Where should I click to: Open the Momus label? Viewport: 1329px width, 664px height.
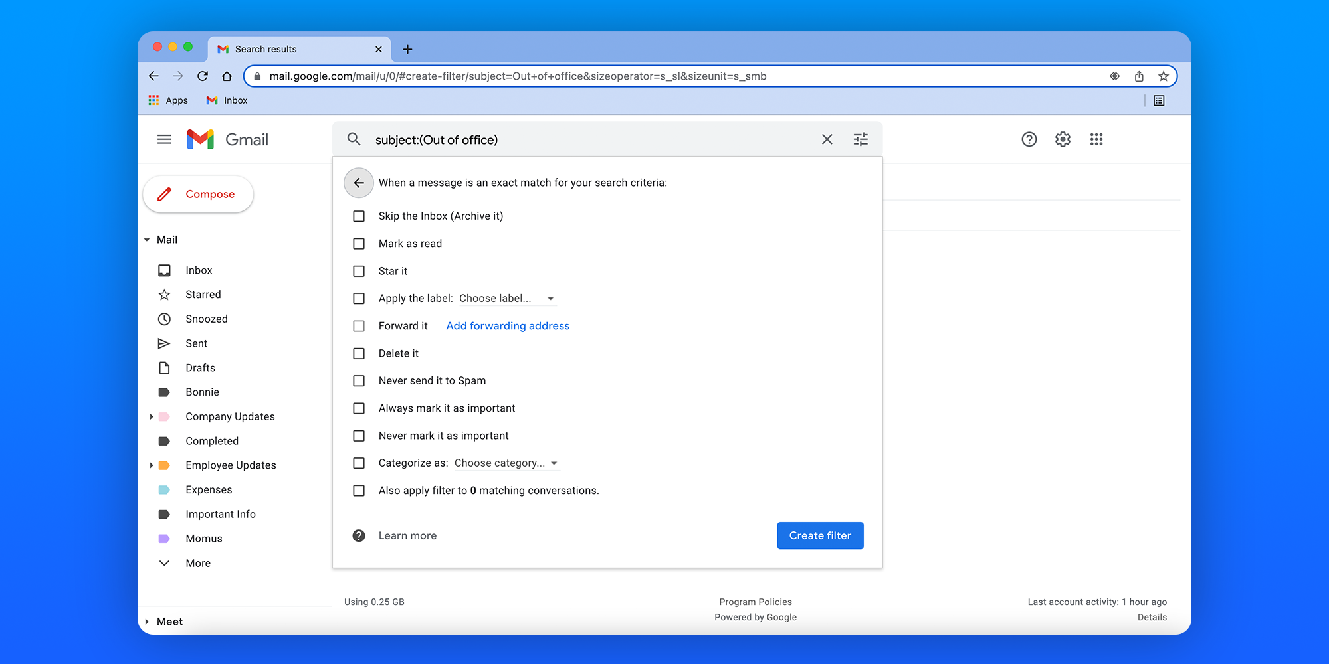click(x=203, y=539)
